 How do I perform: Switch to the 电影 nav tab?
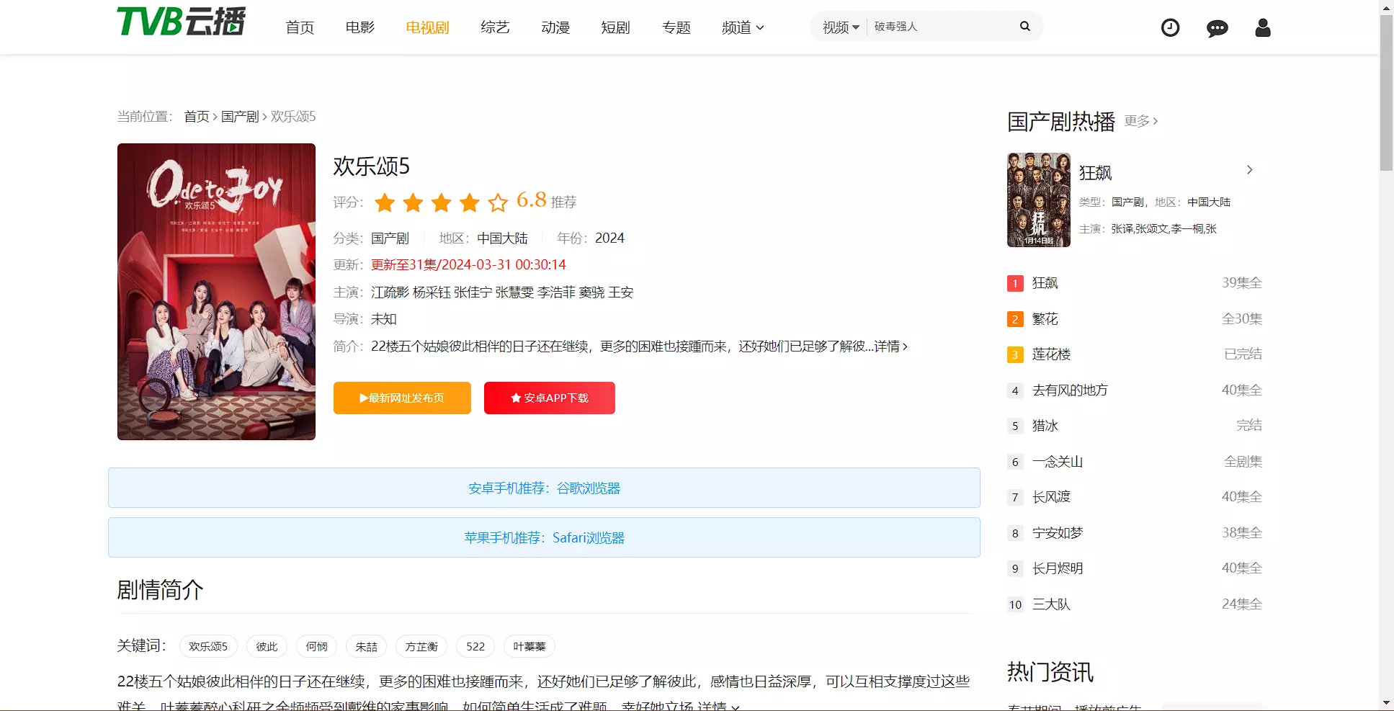[x=360, y=27]
